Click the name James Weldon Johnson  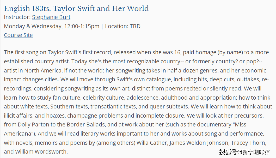199,143
